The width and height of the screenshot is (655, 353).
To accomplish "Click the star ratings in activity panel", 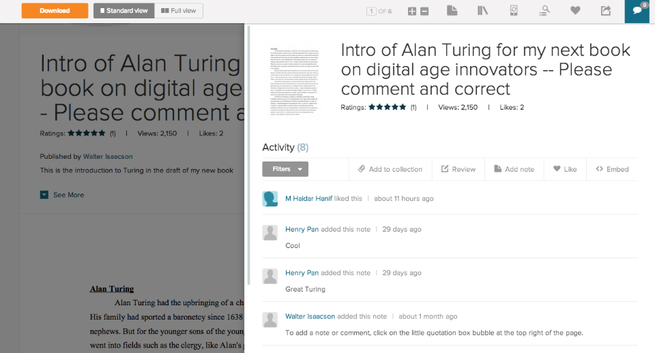I will (388, 107).
